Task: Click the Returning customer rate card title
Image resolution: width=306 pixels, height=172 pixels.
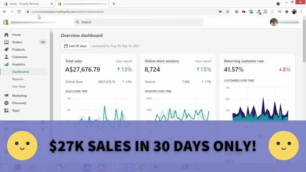Action: [244, 61]
